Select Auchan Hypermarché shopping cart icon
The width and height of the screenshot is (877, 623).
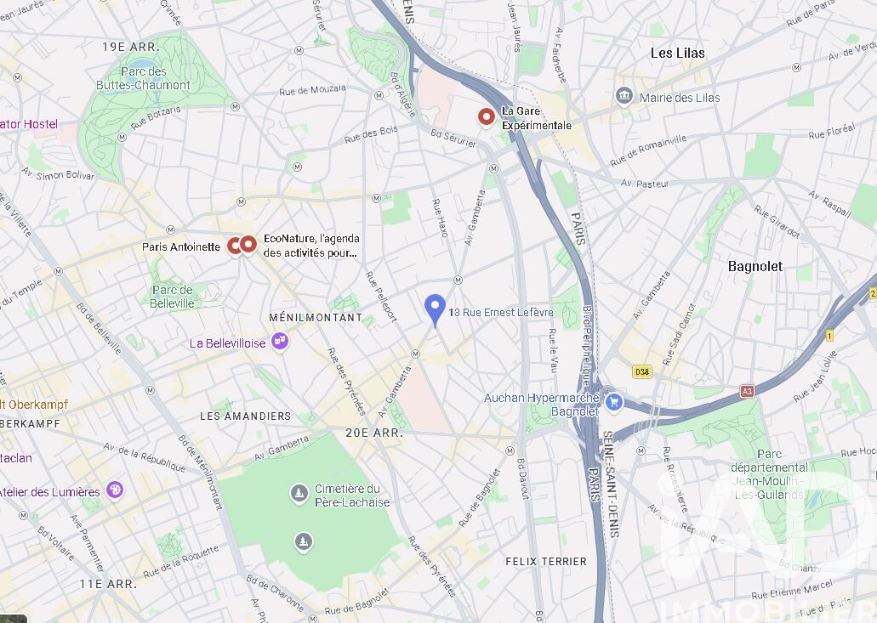[x=614, y=402]
